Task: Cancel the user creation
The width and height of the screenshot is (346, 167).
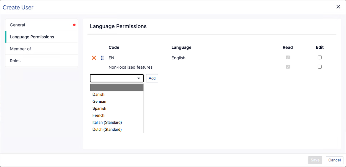Action: tap(335, 160)
